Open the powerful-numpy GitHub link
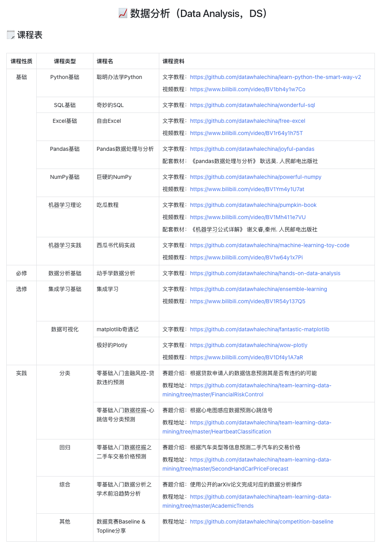The image size is (380, 548). (255, 177)
